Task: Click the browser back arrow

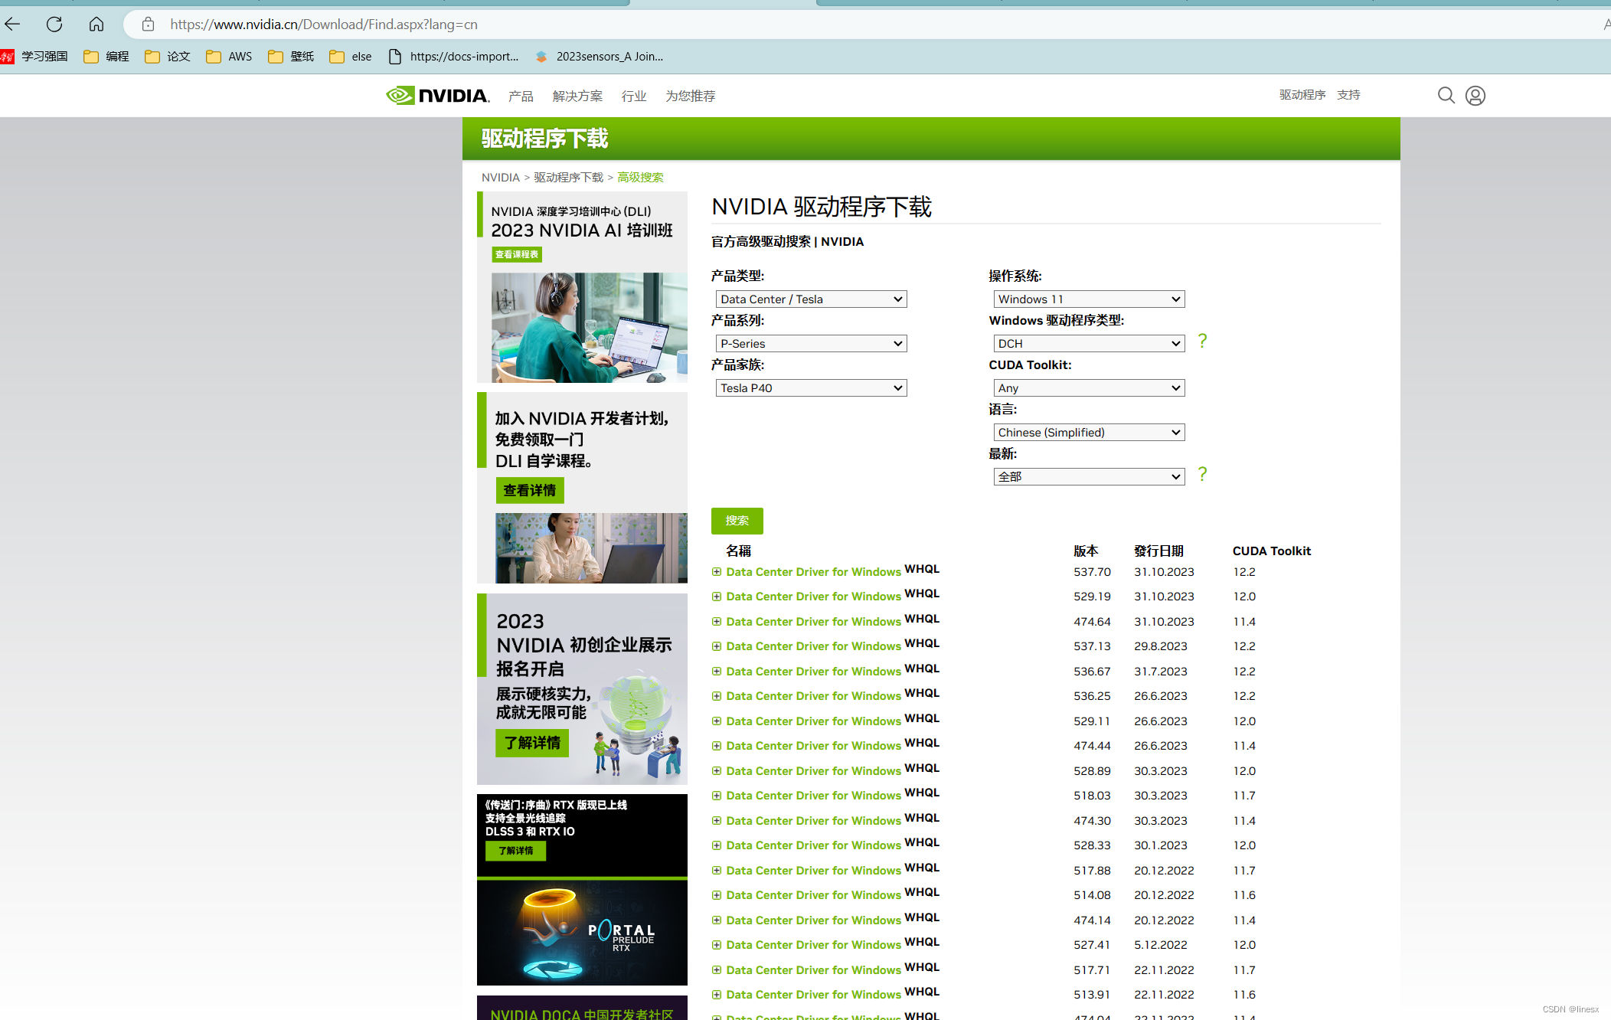Action: 13,25
